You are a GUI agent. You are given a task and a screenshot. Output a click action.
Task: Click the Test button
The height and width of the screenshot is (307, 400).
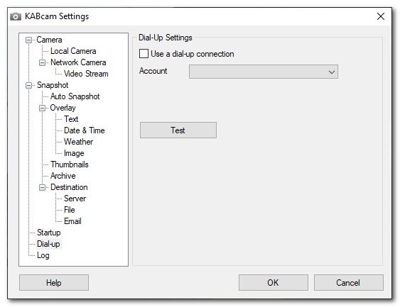178,130
